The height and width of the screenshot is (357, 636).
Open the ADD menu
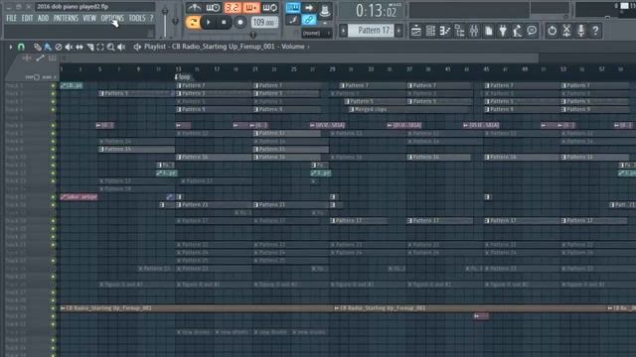(x=43, y=18)
